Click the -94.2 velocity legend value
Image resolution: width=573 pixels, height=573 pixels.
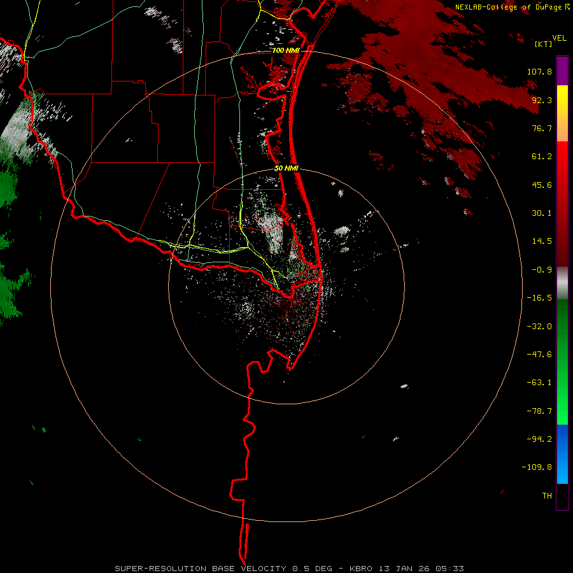pos(539,439)
